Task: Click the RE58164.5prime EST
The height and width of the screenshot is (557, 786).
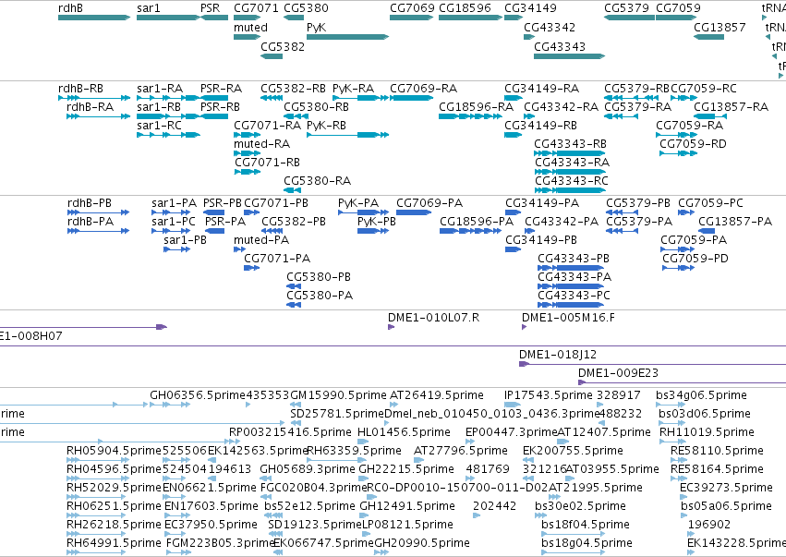Action: pos(678,478)
